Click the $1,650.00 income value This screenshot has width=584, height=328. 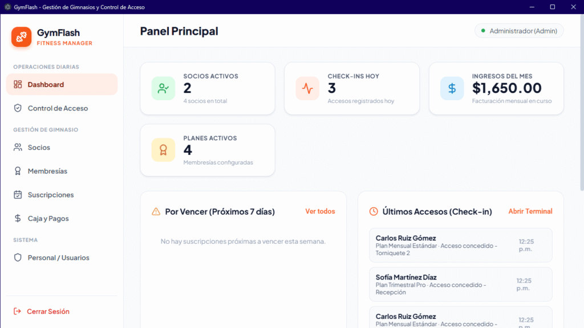(x=507, y=88)
